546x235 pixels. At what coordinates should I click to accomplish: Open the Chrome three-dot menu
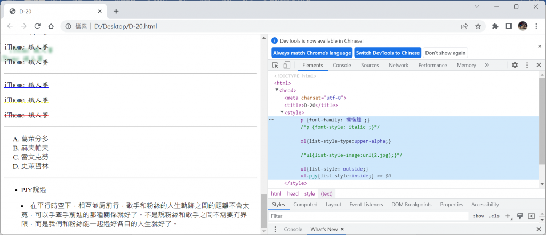click(x=536, y=26)
